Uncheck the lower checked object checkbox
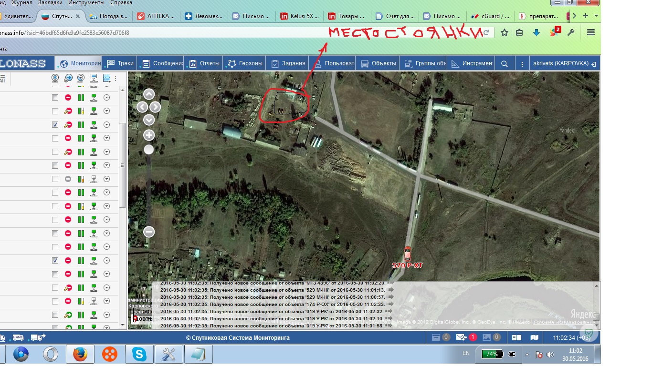The width and height of the screenshot is (652, 366). (55, 261)
